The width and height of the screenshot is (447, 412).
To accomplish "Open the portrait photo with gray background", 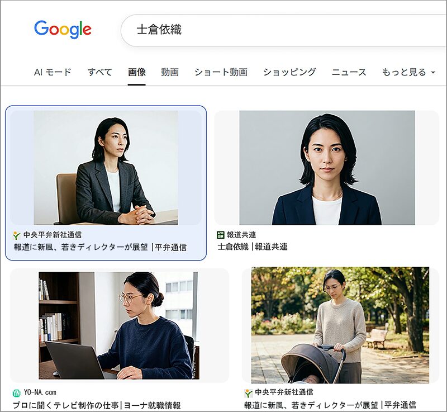I will click(x=327, y=168).
